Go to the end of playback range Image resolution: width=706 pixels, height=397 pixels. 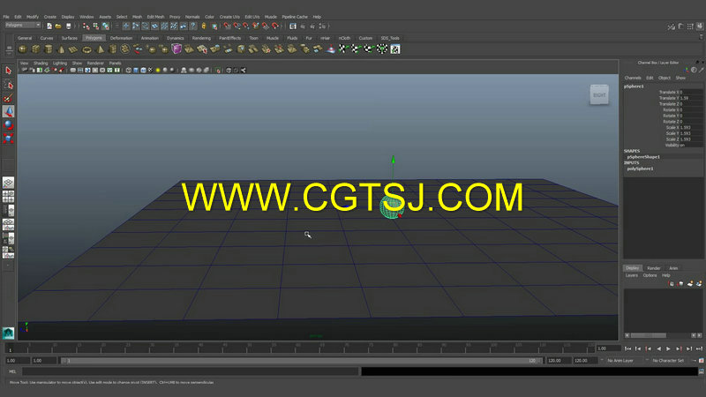point(699,348)
